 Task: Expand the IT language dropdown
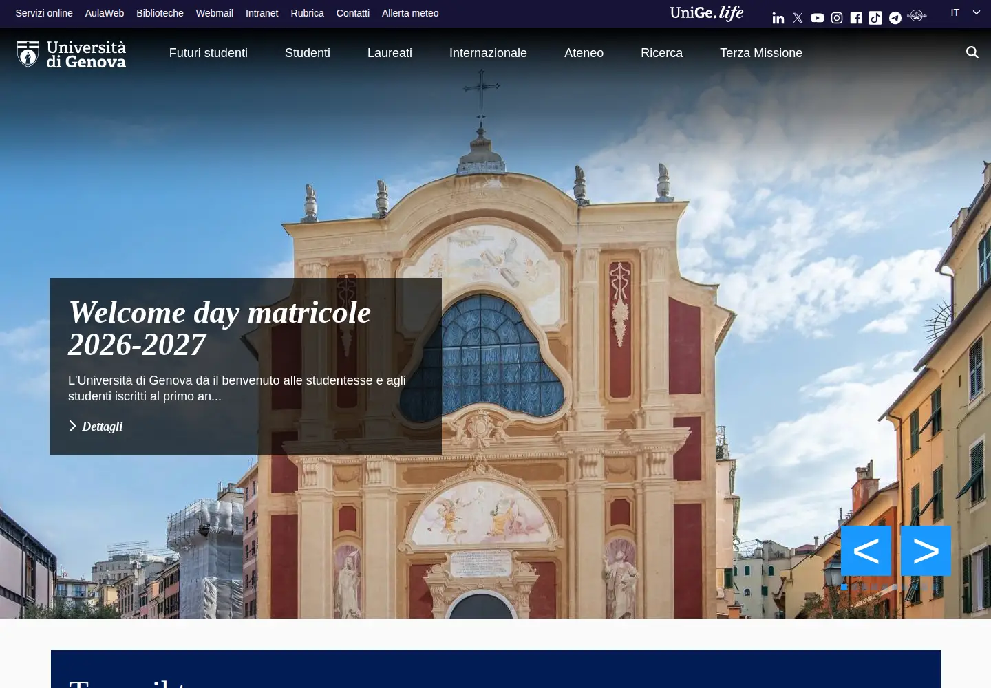(966, 12)
